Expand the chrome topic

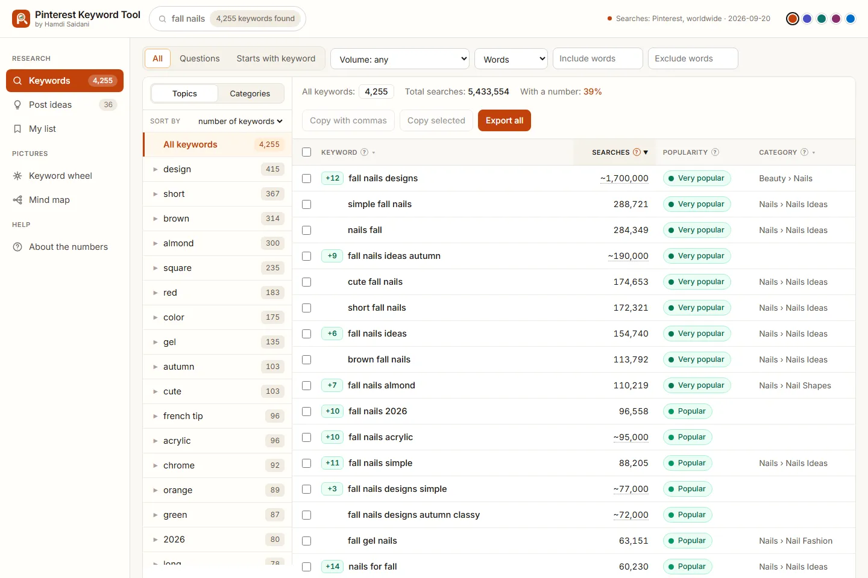tap(155, 465)
